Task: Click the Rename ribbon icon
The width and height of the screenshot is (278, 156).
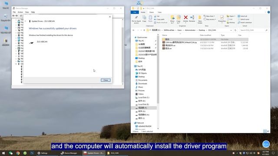Action: tap(192, 19)
